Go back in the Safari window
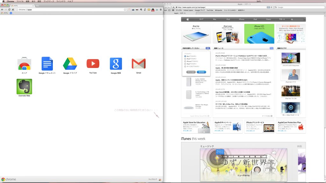326x183 pixels. [166, 7]
